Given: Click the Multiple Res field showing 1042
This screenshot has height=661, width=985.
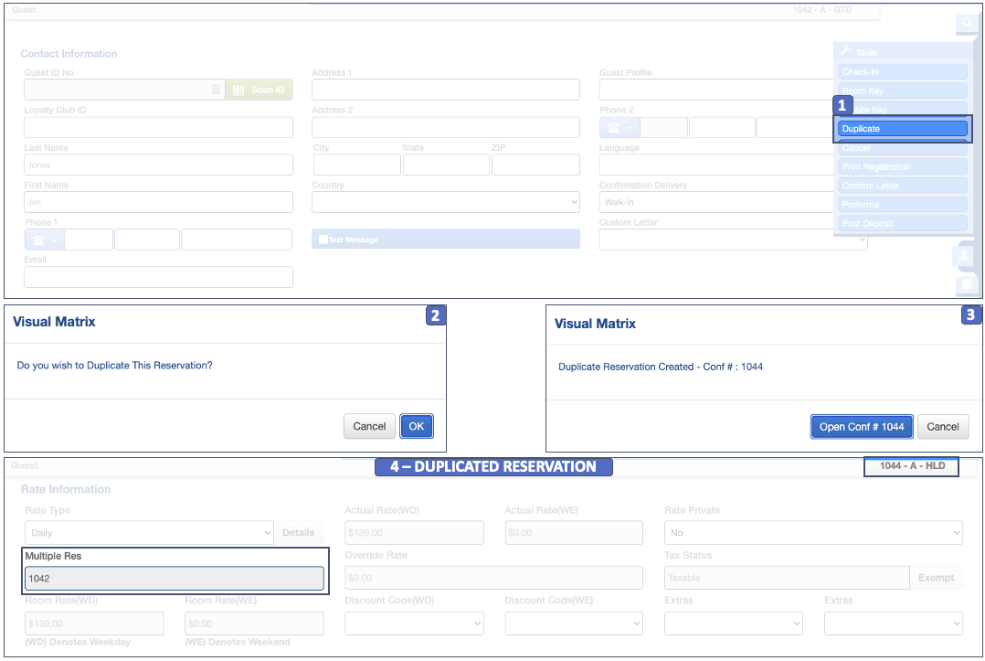Looking at the screenshot, I should point(174,579).
